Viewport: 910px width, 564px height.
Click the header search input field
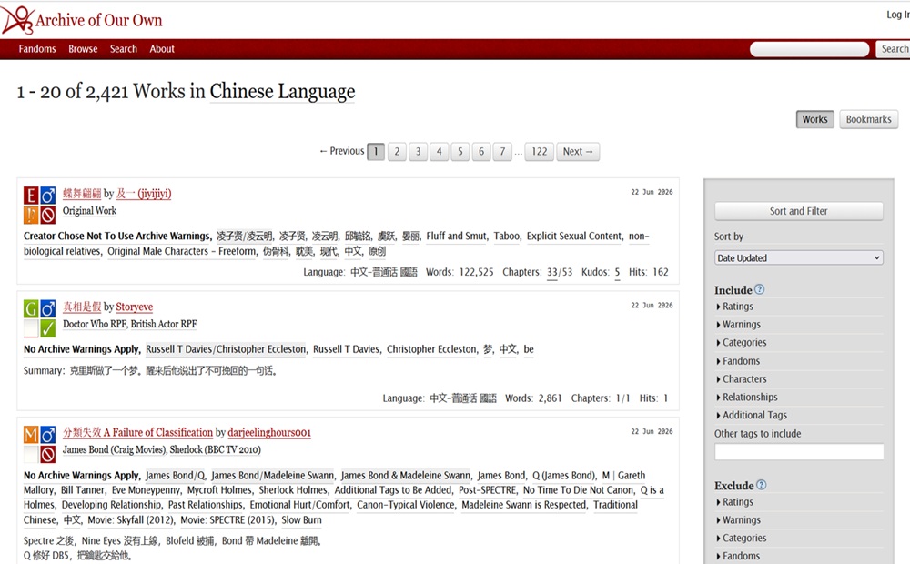point(809,49)
